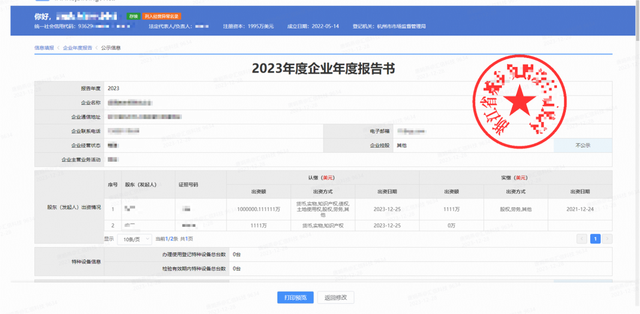This screenshot has height=314, width=640.
Task: Open the 信息填报 breadcrumb link
Action: click(x=44, y=48)
